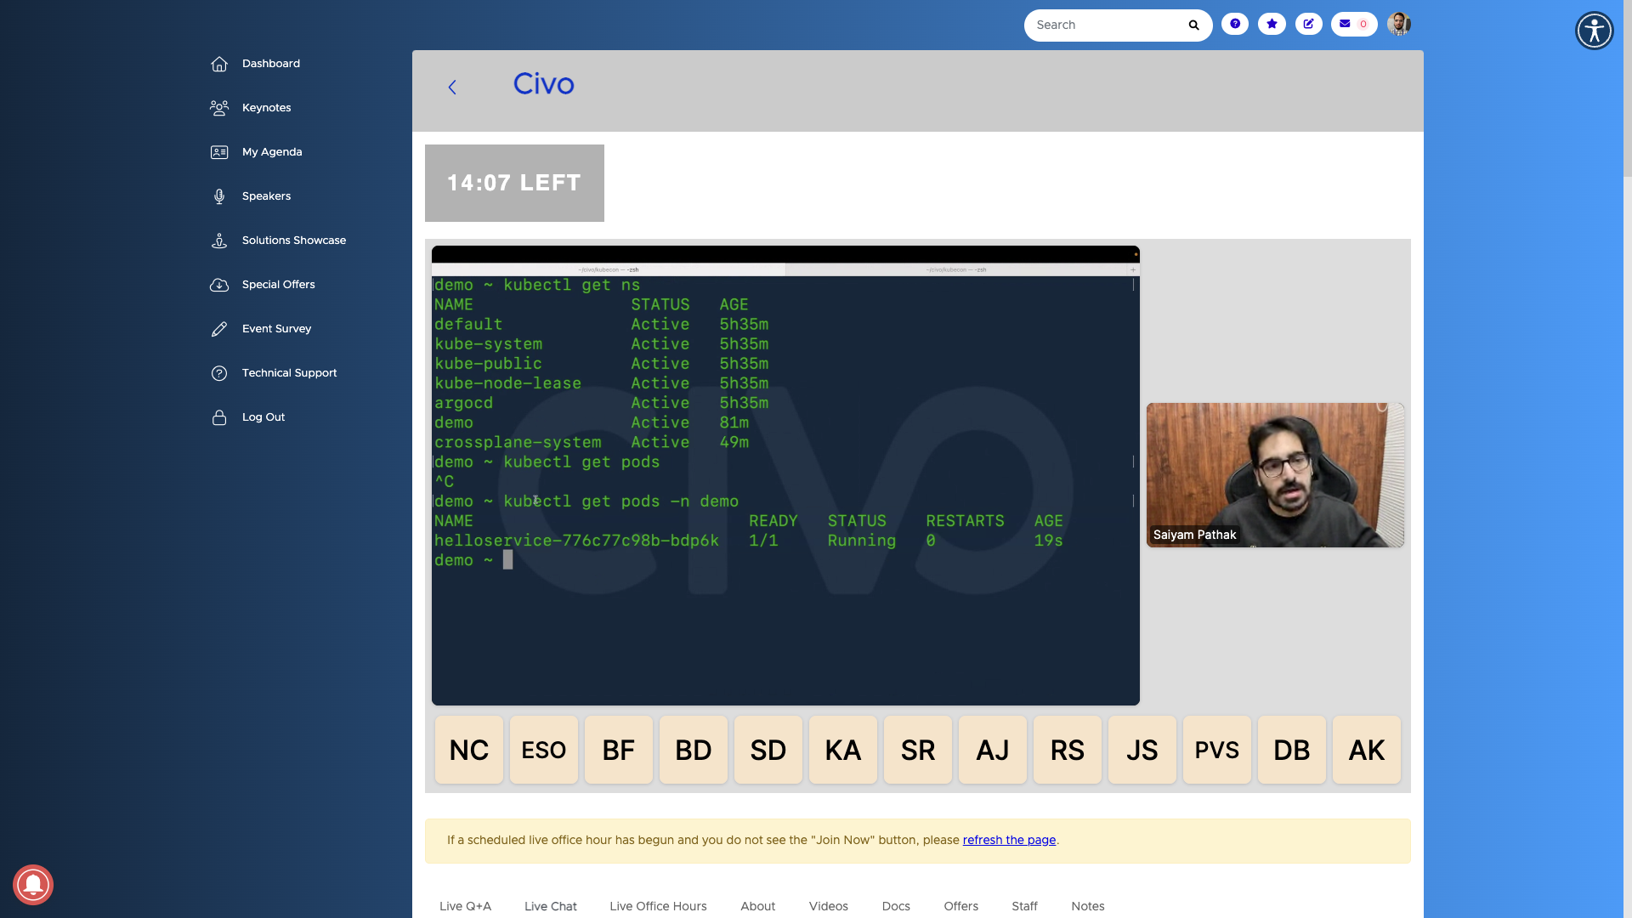Open the Solutions Showcase menu item
Screen dimensions: 1632x918
[x=293, y=240]
